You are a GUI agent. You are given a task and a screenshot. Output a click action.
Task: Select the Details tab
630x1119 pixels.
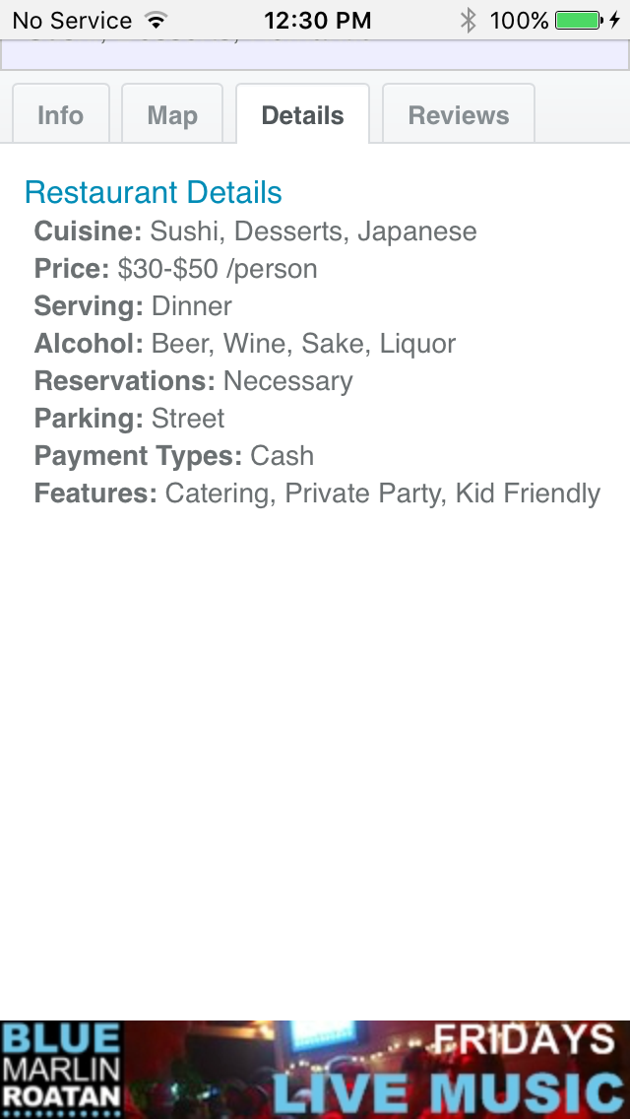pyautogui.click(x=302, y=115)
